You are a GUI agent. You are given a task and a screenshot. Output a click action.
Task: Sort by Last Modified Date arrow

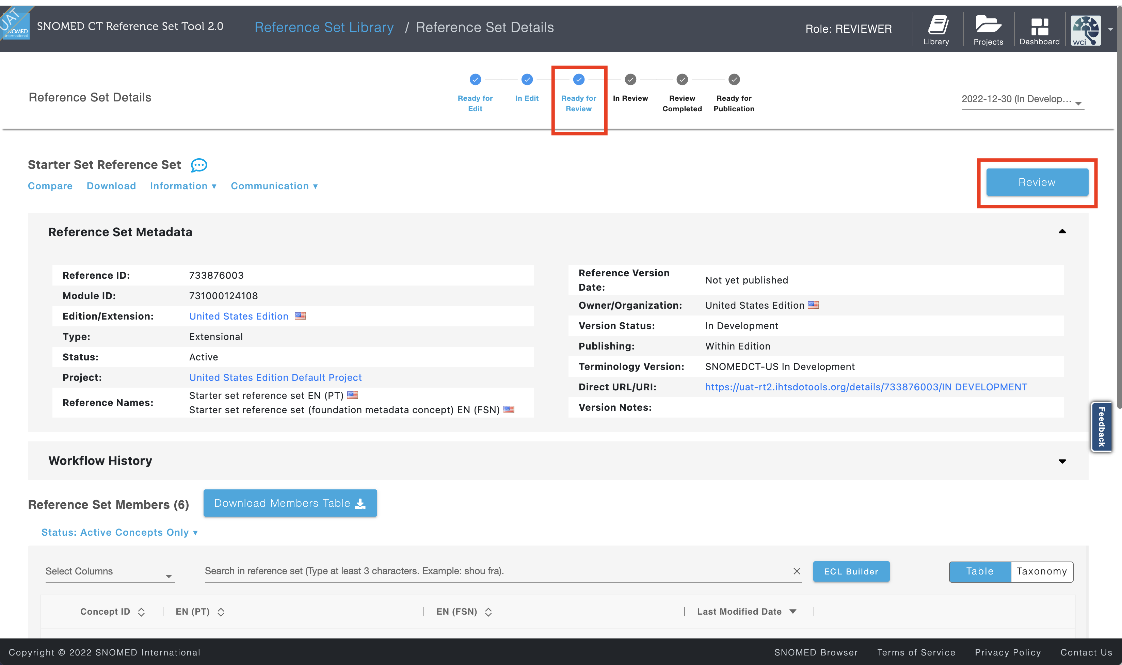click(x=793, y=612)
